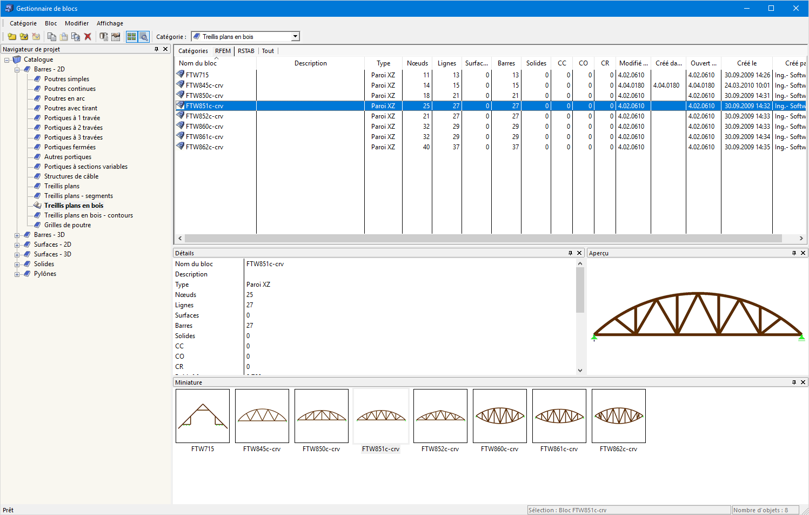Collapse the Barres - 2D tree node
Image resolution: width=809 pixels, height=515 pixels.
17,70
